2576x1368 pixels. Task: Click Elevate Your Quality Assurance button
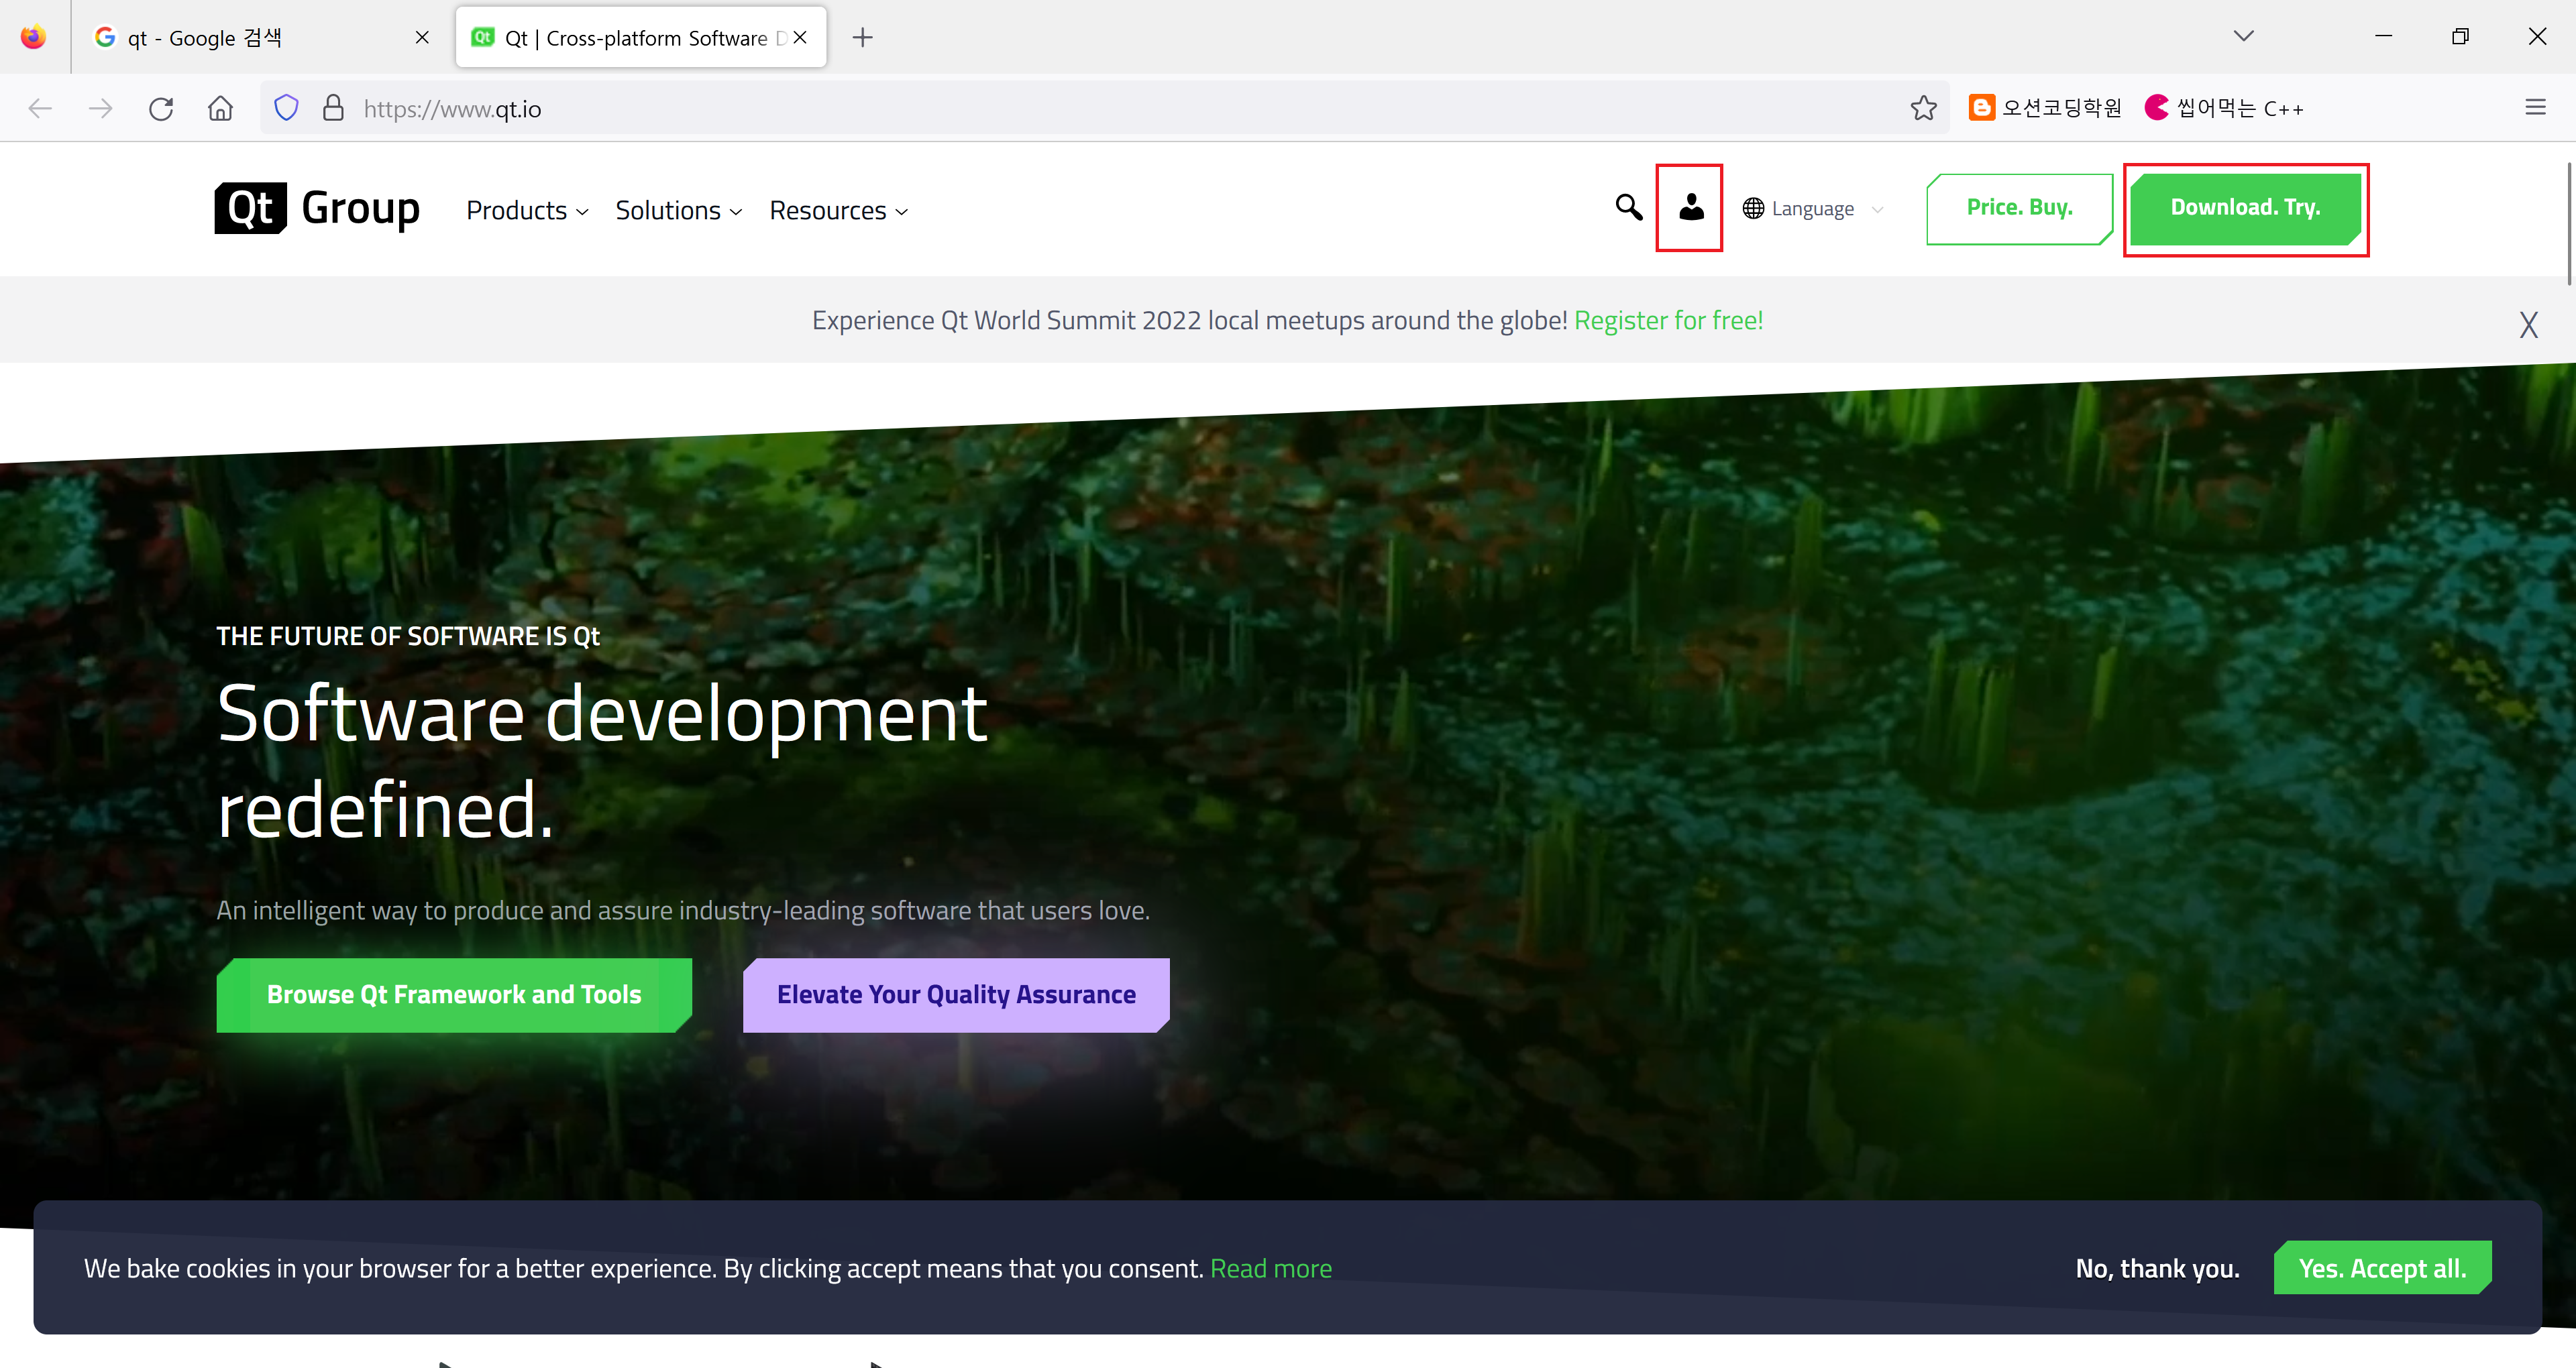point(956,995)
